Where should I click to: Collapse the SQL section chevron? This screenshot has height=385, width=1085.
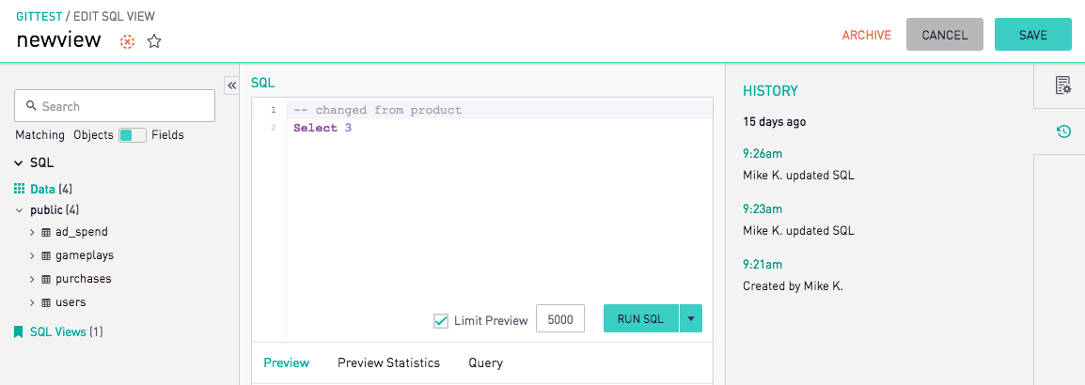tap(18, 163)
